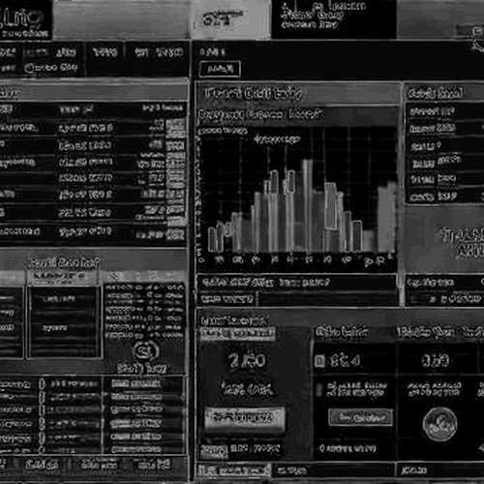This screenshot has width=484, height=484.
Task: Click the round coin-like icon at bottom right
Action: pos(439,424)
